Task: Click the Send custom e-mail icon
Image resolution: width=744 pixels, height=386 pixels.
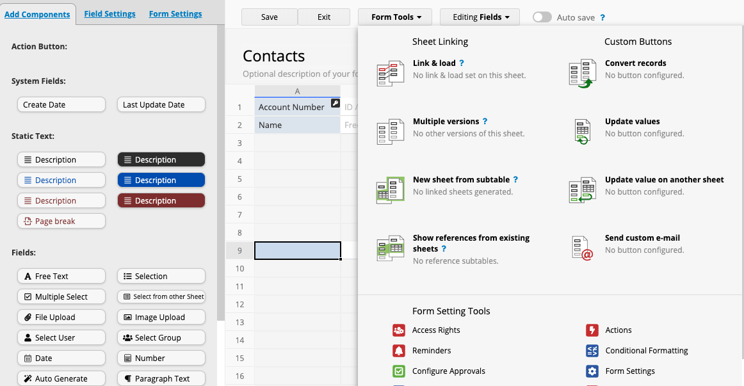Action: (x=581, y=247)
